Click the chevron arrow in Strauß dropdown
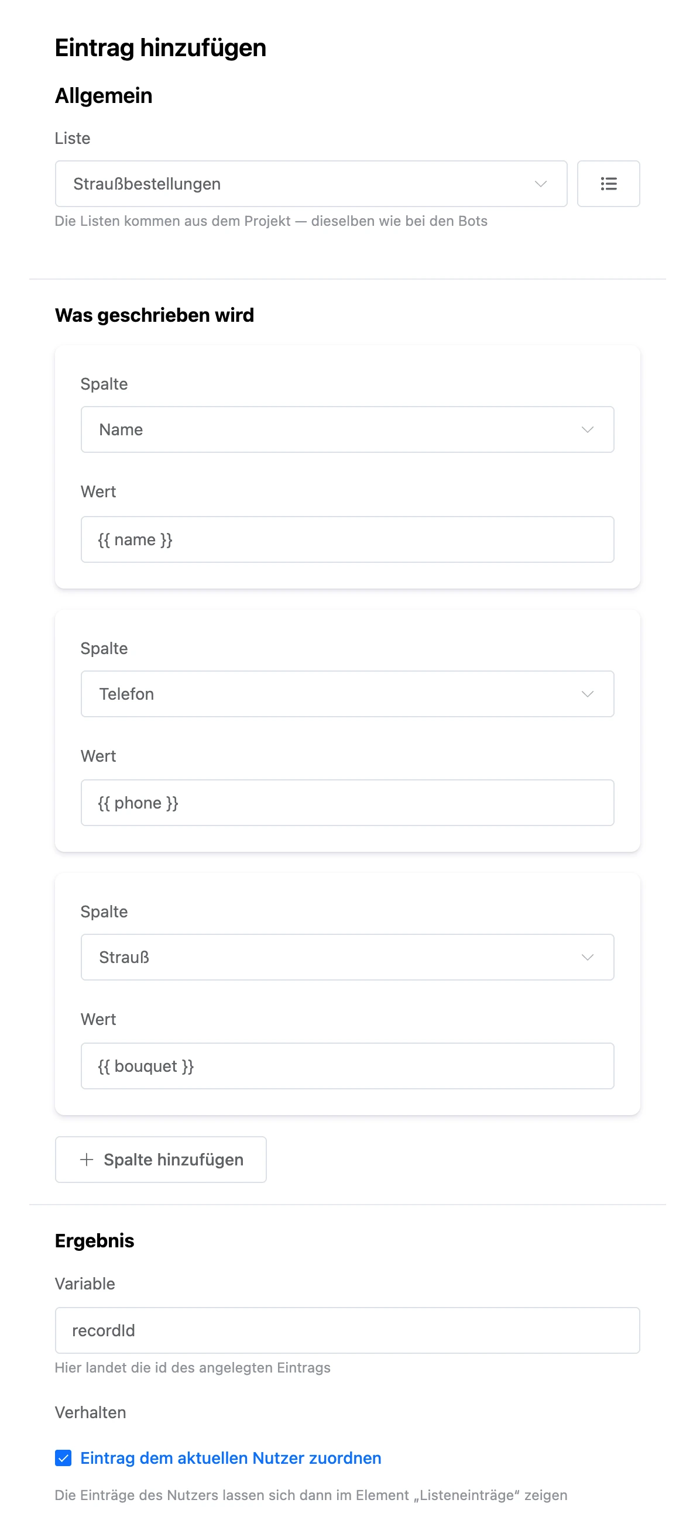This screenshot has width=693, height=1534. point(587,957)
